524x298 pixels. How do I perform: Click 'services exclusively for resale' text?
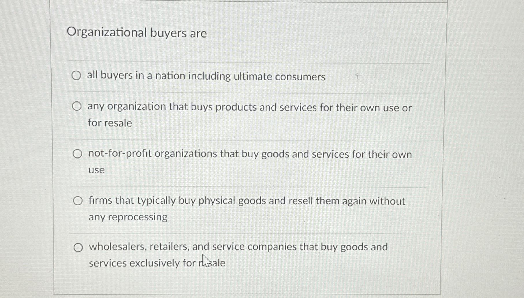point(157,263)
